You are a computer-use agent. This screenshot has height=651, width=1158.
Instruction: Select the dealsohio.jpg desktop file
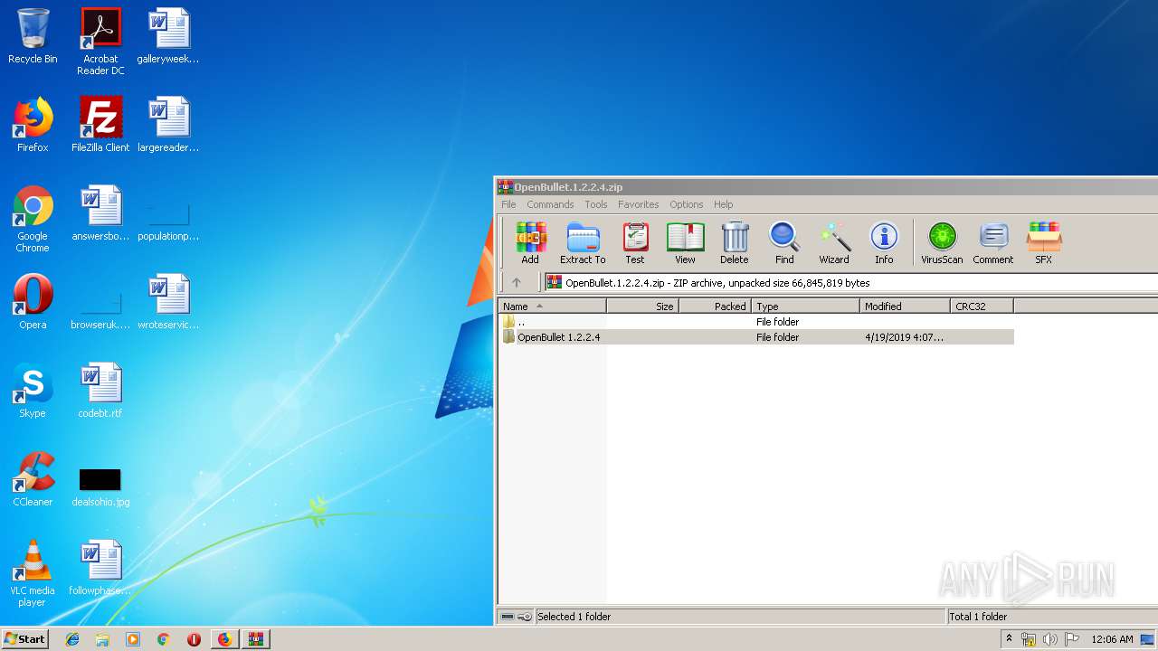click(x=100, y=486)
